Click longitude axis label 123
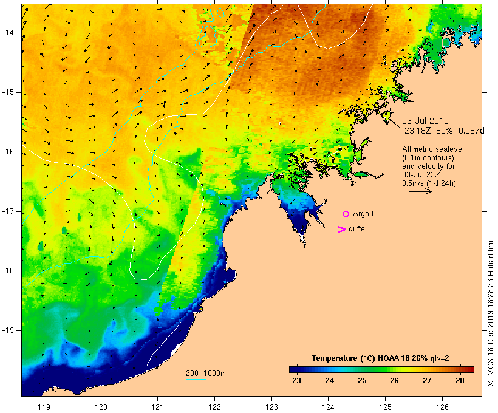 pos(271,407)
